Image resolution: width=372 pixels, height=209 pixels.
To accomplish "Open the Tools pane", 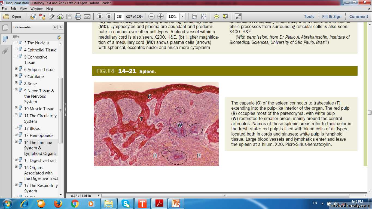I will [x=309, y=17].
